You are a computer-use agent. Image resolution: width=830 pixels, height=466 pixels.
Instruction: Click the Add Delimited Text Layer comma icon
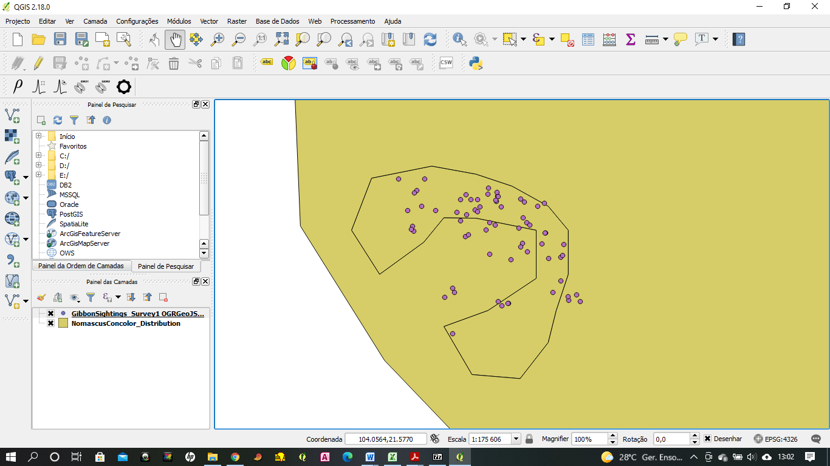12,260
